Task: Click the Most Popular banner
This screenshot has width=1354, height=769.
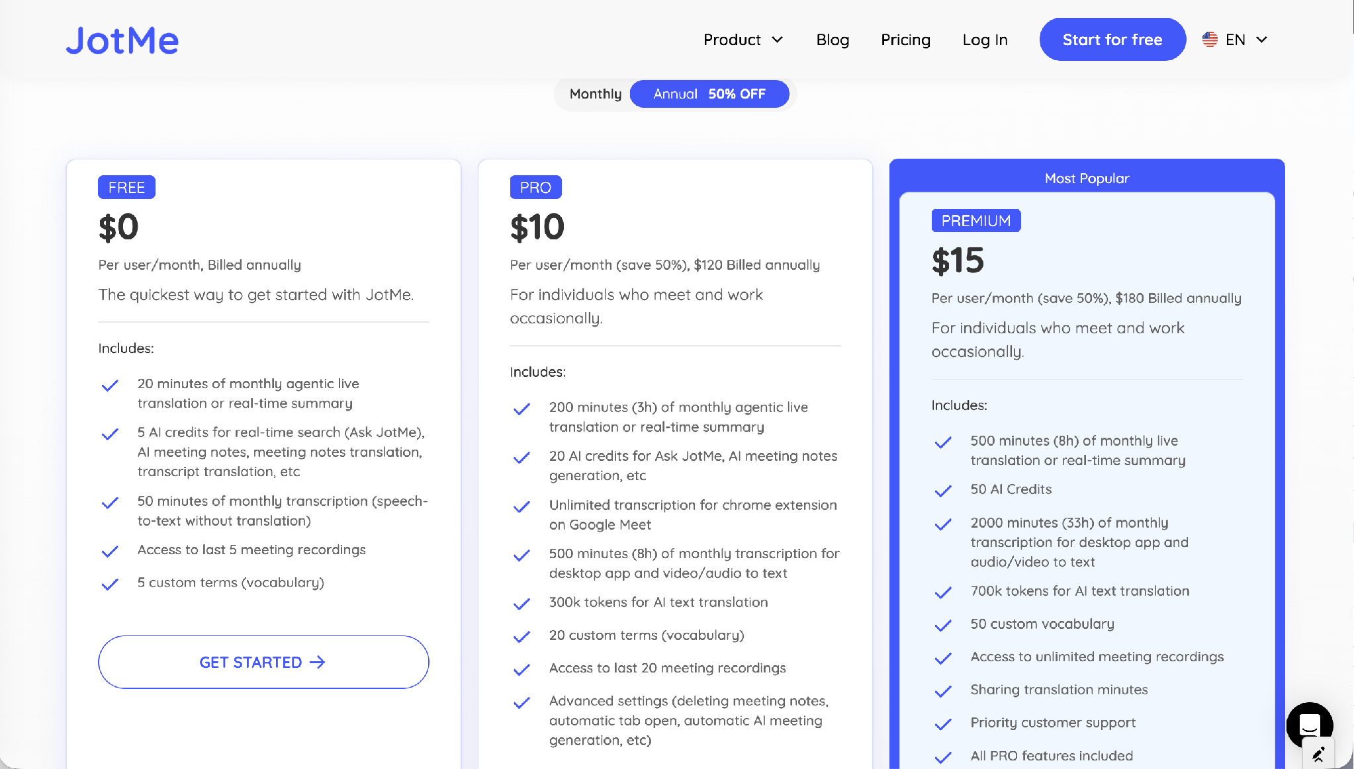Action: point(1087,178)
